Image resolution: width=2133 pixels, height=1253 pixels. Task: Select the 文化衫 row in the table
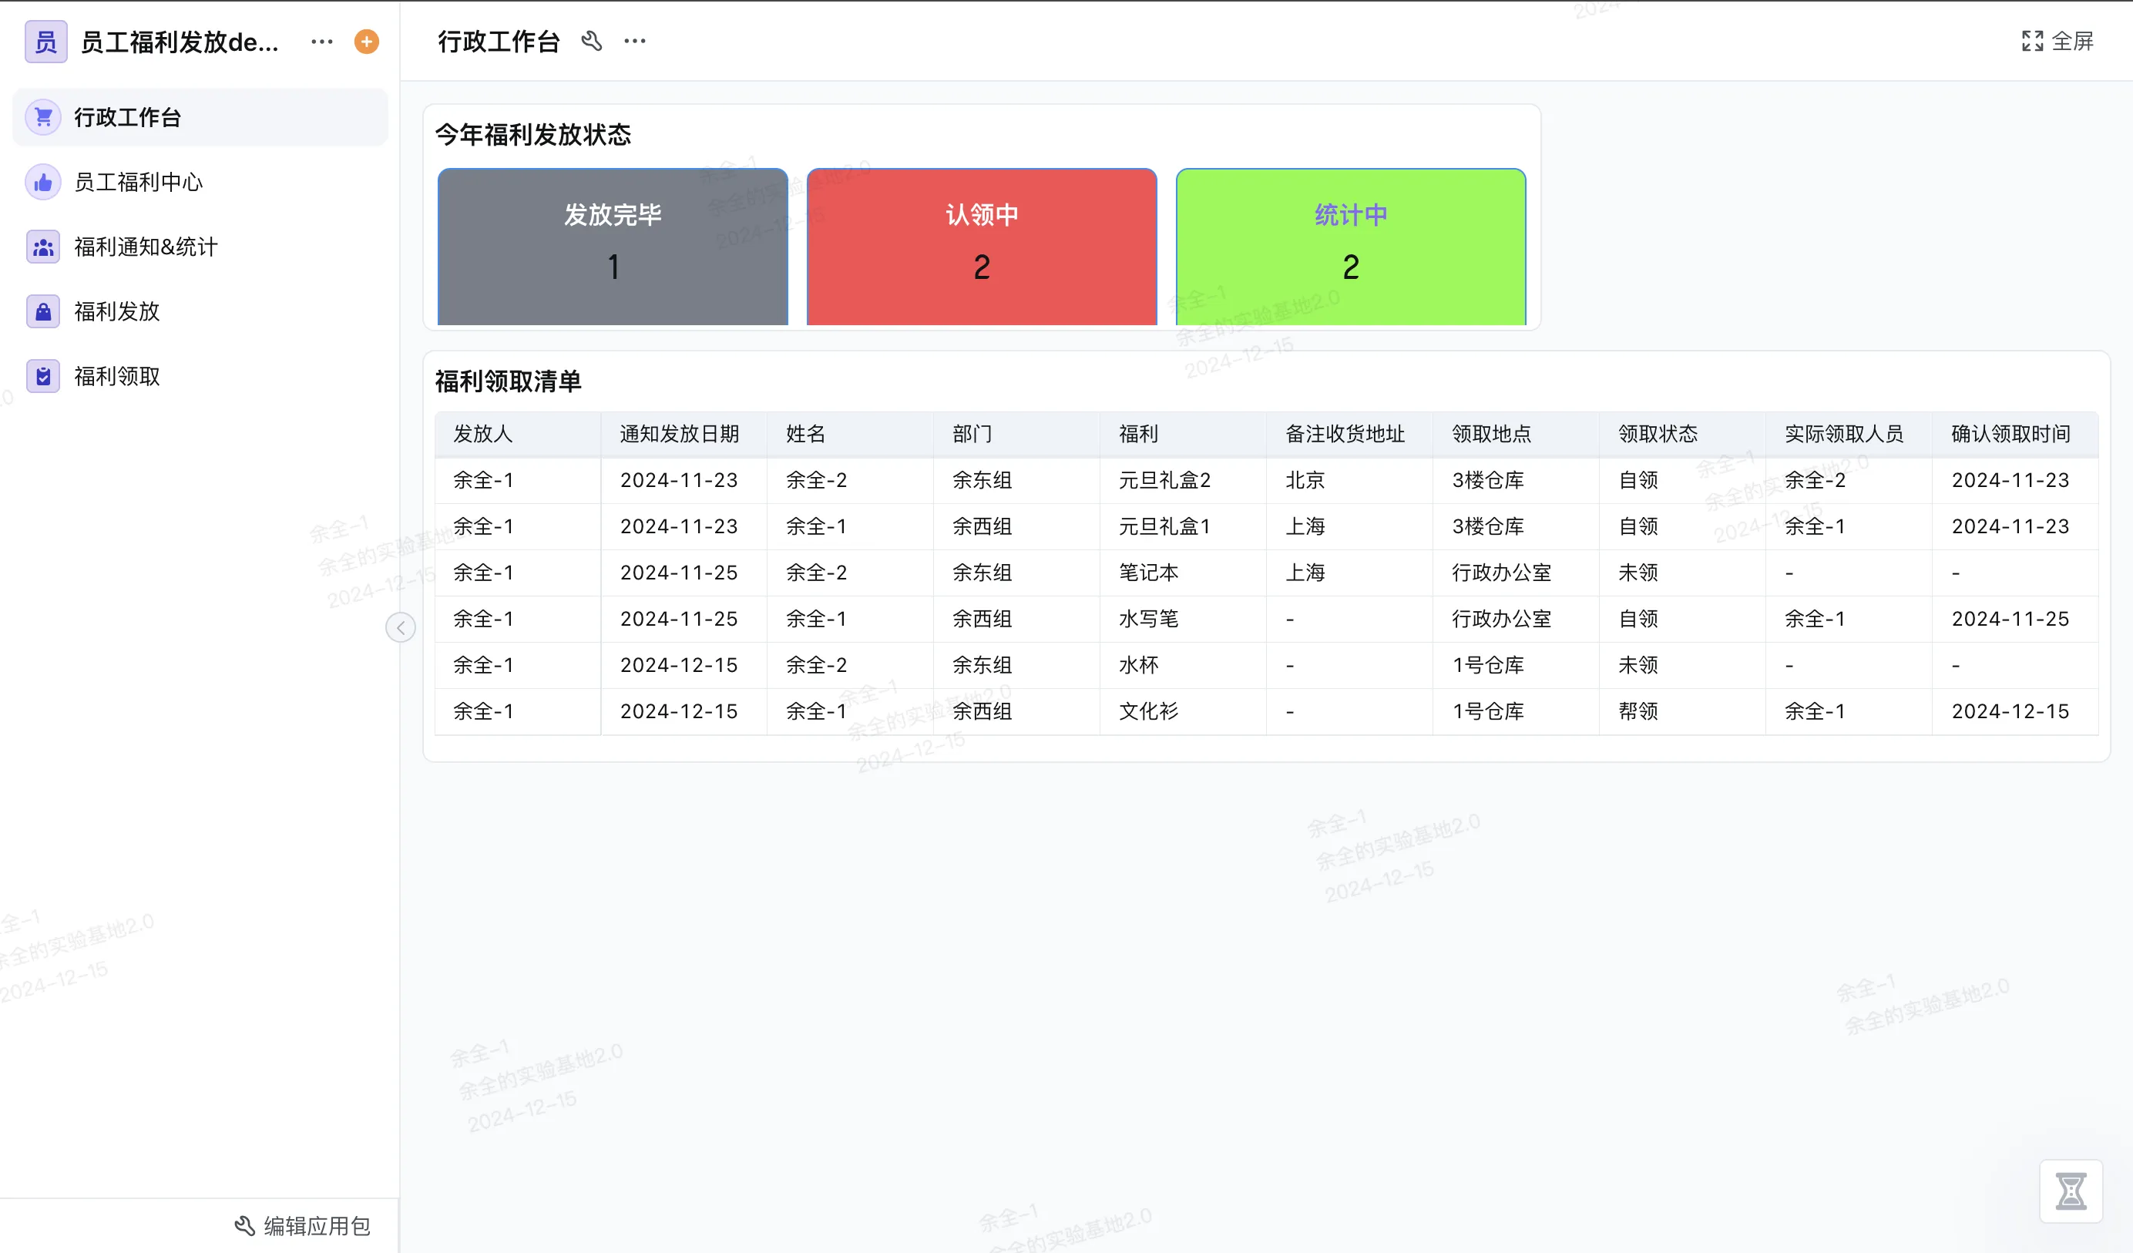tap(1147, 711)
